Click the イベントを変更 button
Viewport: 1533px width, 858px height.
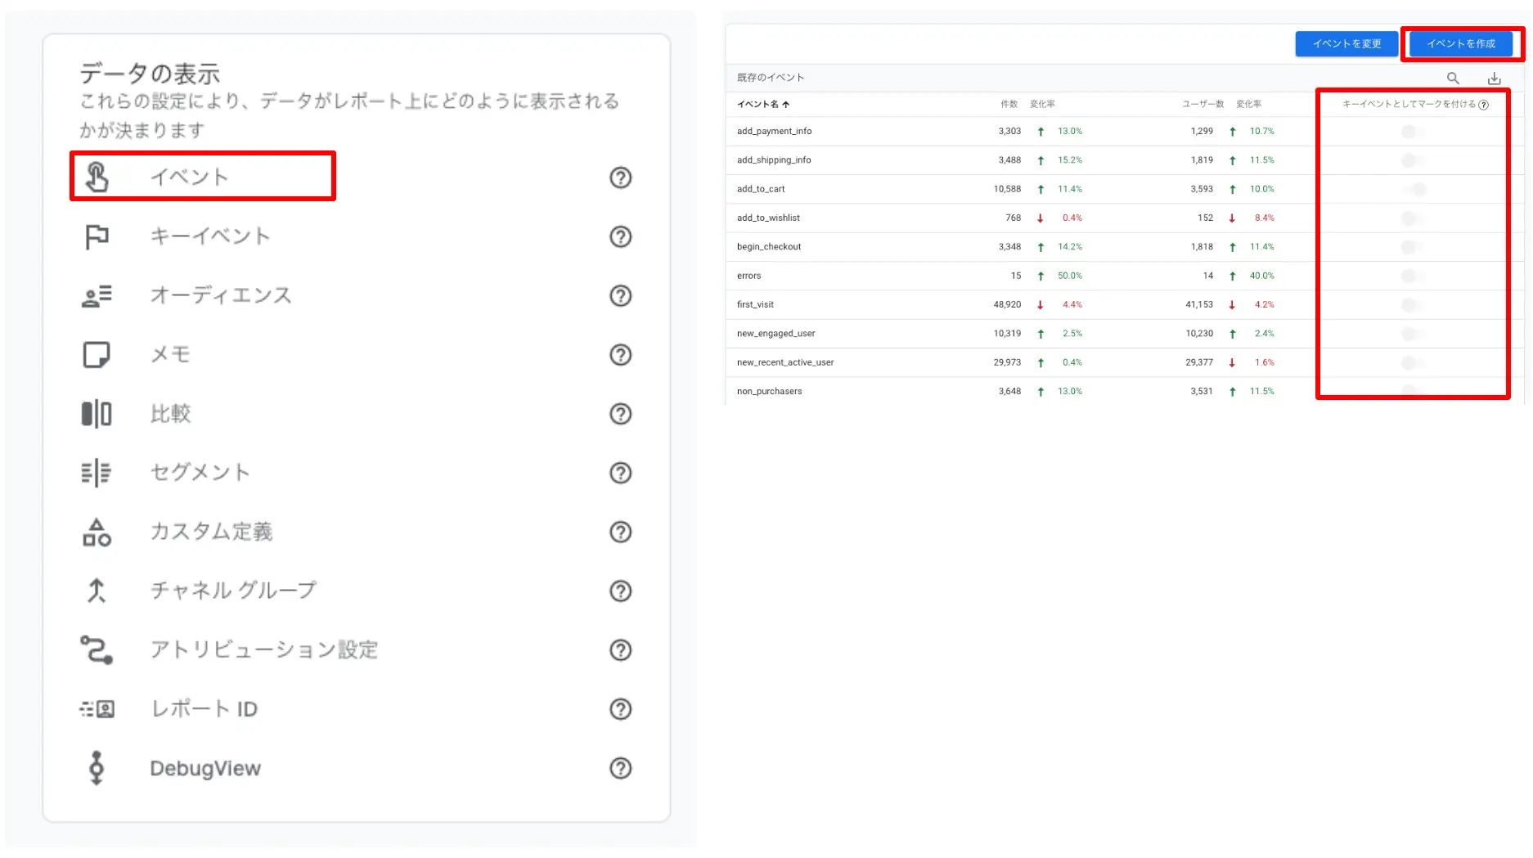pyautogui.click(x=1346, y=43)
